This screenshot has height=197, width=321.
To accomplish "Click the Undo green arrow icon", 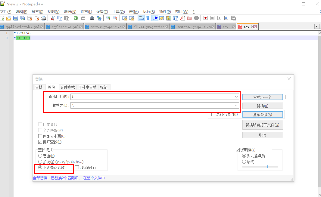I will coord(76,18).
